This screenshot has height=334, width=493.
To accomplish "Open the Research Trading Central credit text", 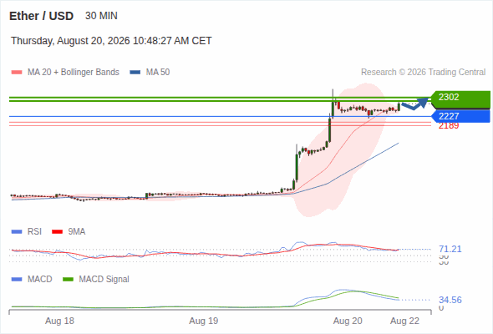I will click(423, 73).
